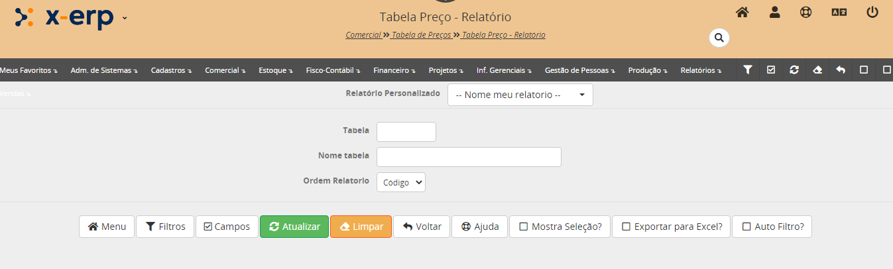Click the life ring support icon in the header
893x269 pixels.
(806, 12)
